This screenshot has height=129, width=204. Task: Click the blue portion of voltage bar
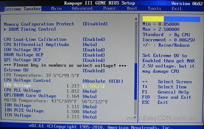[x=182, y=19]
